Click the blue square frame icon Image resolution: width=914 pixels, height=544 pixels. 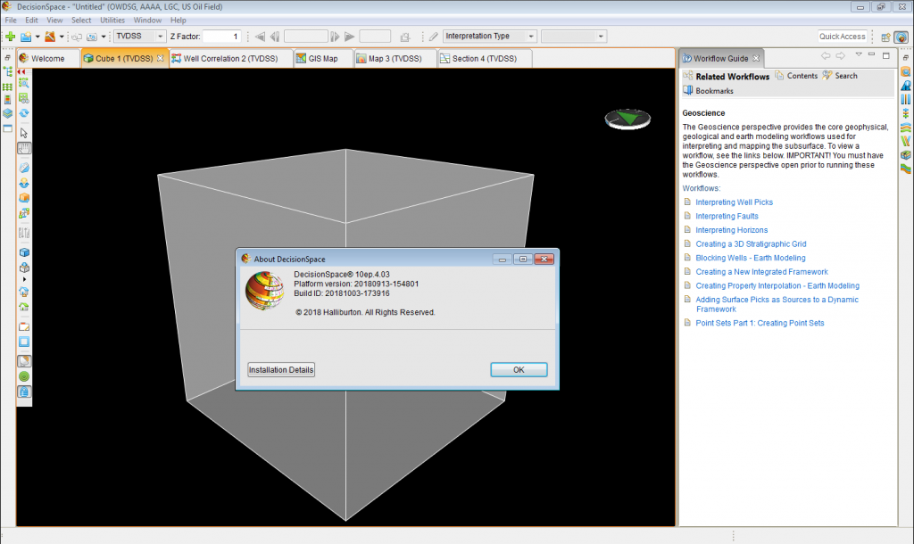tap(24, 342)
